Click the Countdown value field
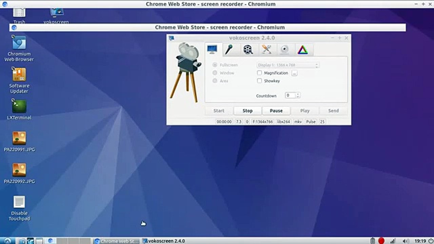This screenshot has width=434, height=244. 290,96
